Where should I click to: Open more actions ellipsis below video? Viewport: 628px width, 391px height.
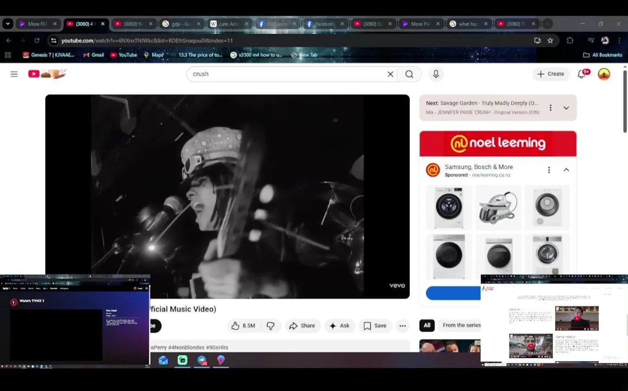(x=403, y=326)
